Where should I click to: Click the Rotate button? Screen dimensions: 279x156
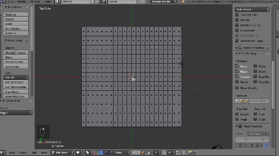click(x=16, y=19)
